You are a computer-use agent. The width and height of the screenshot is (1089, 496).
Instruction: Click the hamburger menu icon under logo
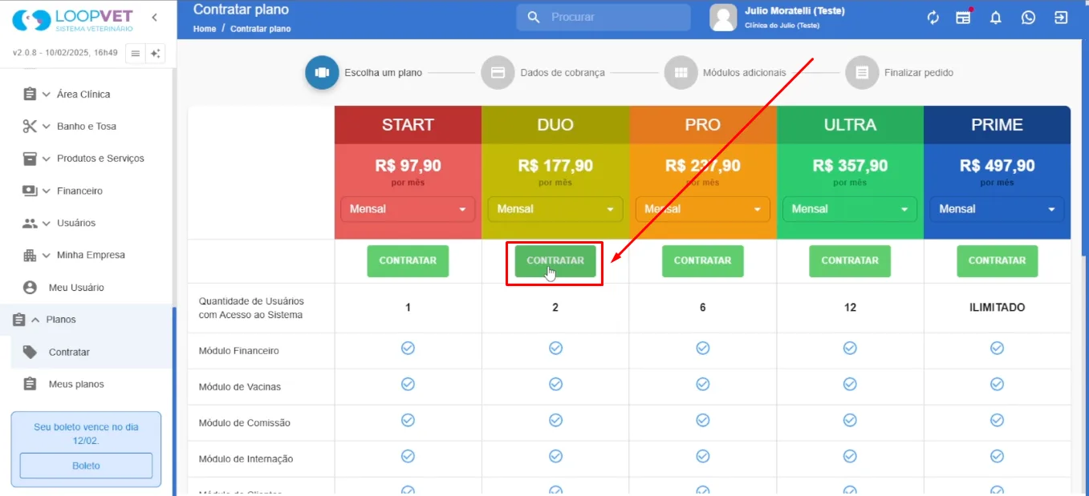pyautogui.click(x=136, y=54)
